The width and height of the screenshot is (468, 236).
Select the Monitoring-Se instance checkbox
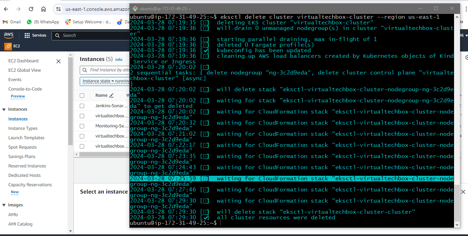[82, 126]
